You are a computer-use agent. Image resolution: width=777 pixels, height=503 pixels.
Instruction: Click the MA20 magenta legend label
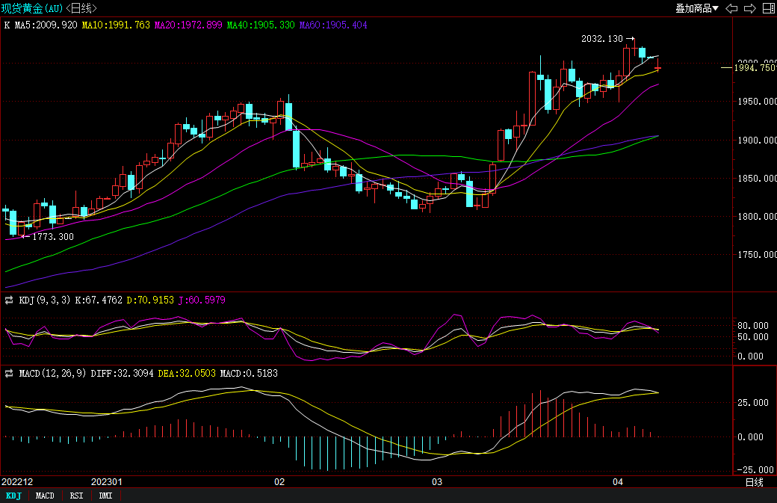pos(188,25)
